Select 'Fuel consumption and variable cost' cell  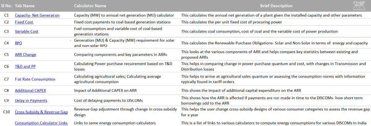coord(118,31)
